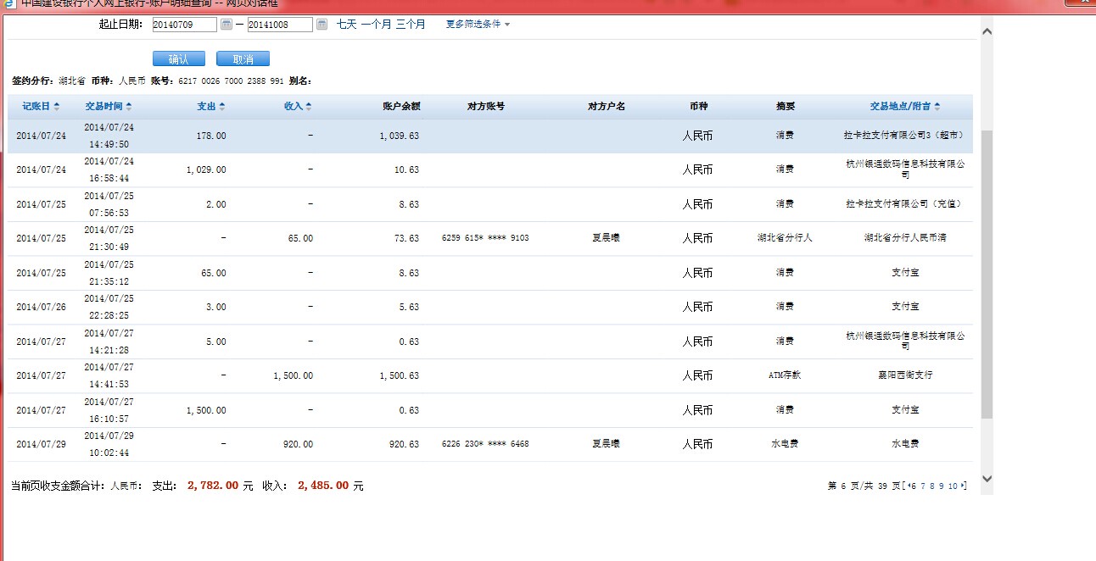Screen dimensions: 1096x561
Task: Sort by 交易地点/附言 column arrows
Action: coord(937,107)
